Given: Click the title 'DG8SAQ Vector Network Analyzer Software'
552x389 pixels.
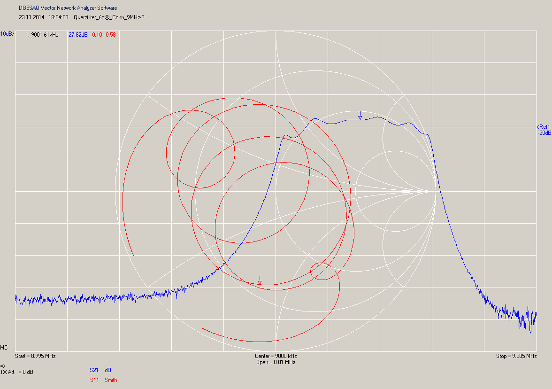Looking at the screenshot, I should click(x=68, y=8).
